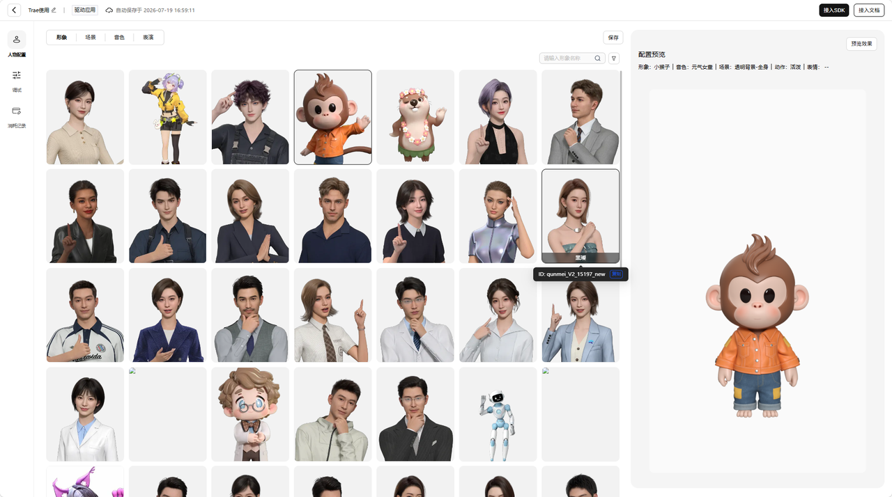Copy the avatar ID from the tooltip
892x497 pixels.
pyautogui.click(x=617, y=274)
